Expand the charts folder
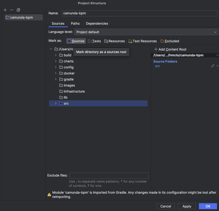Viewport: 219px width, 211px height. click(x=56, y=61)
